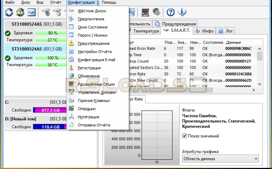Click the network icon beside Интеграция
The width and height of the screenshot is (272, 169).
tap(71, 117)
